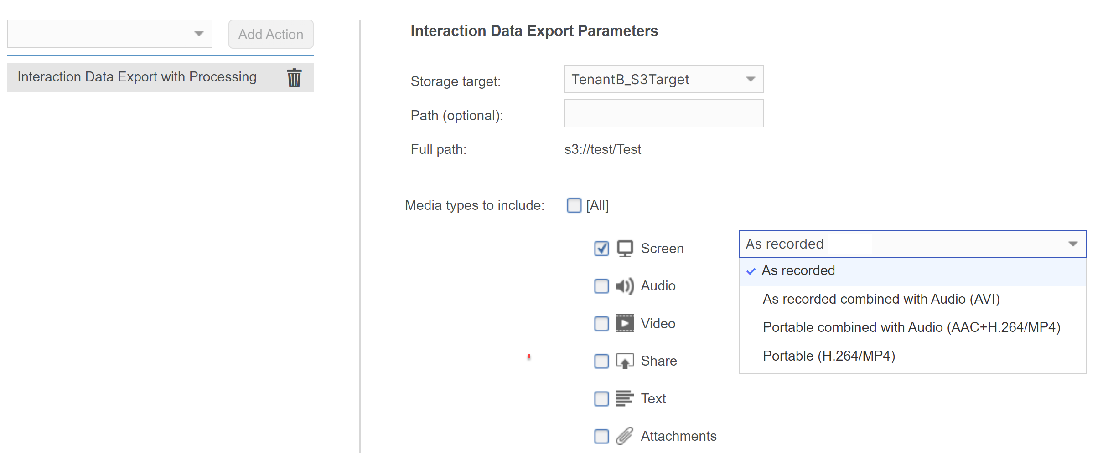Click the Audio speaker icon
The image size is (1108, 453).
(x=625, y=286)
